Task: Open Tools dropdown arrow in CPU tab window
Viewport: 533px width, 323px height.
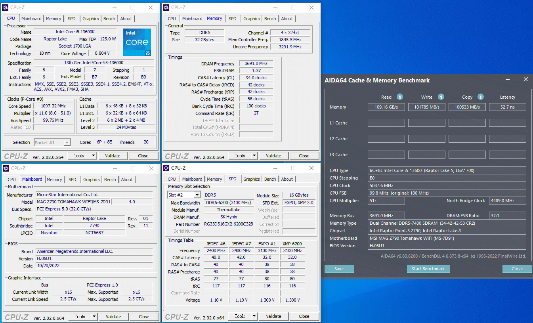Action: pos(94,156)
